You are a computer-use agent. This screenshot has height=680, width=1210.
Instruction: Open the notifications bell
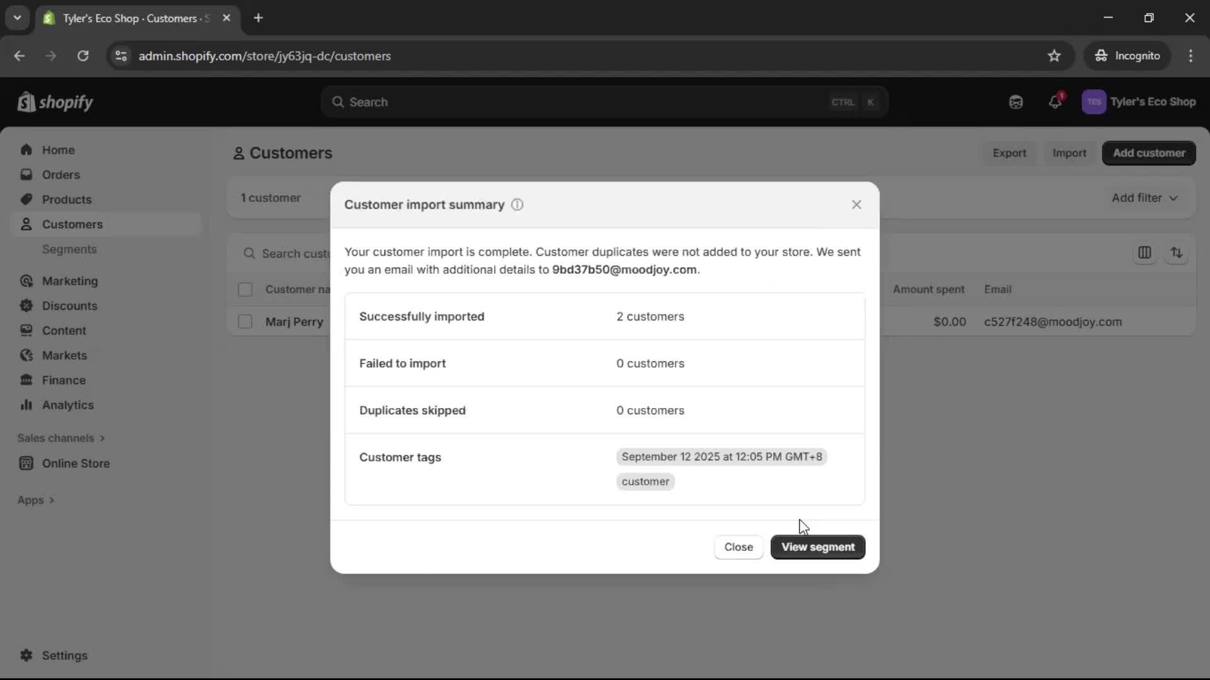coord(1056,101)
